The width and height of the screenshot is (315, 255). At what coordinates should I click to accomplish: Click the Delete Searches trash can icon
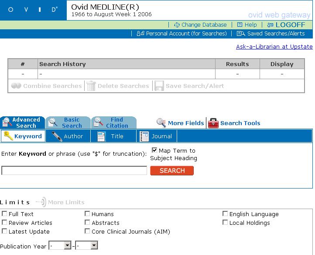(91, 86)
